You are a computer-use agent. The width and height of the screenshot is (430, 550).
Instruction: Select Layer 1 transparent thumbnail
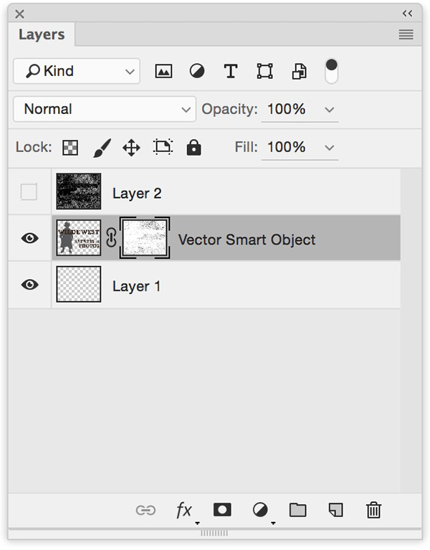pos(79,284)
